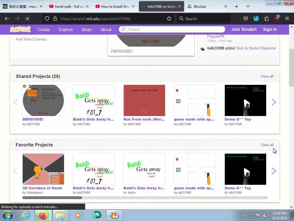Open Baldi's Gets Away by fairko thumbnail
Viewport: 294px width, 221px height.
[144, 169]
